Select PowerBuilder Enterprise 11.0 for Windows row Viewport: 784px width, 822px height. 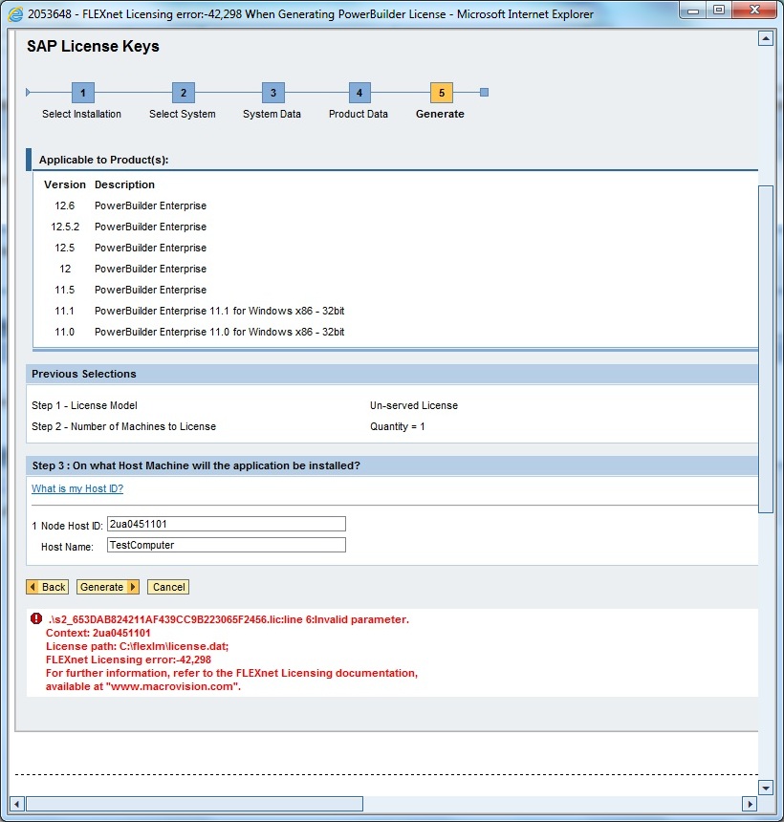pyautogui.click(x=394, y=332)
